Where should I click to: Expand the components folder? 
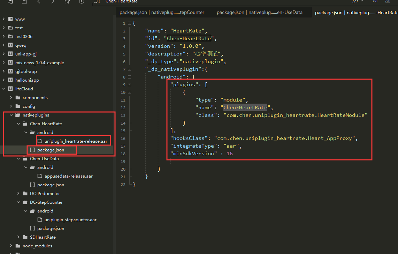(x=11, y=98)
